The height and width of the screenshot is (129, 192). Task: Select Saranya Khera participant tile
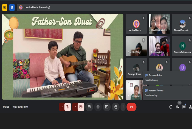pyautogui.click(x=134, y=68)
